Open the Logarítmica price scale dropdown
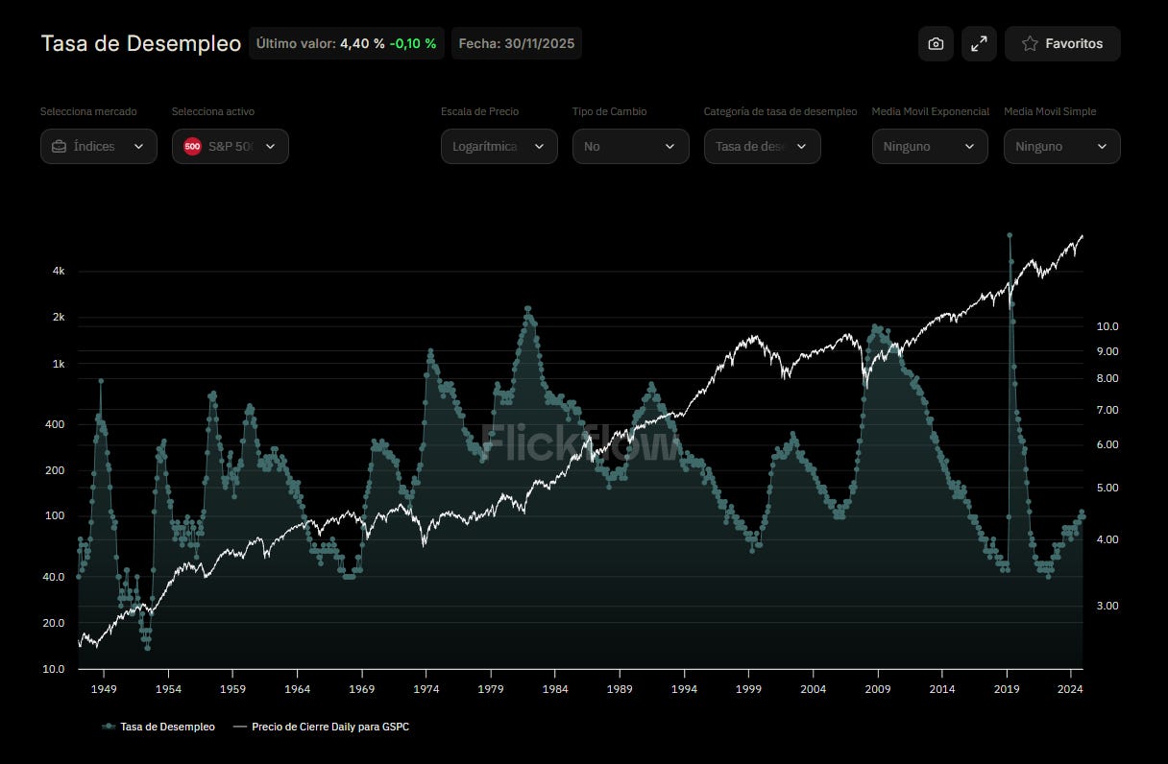The height and width of the screenshot is (764, 1168). 499,146
